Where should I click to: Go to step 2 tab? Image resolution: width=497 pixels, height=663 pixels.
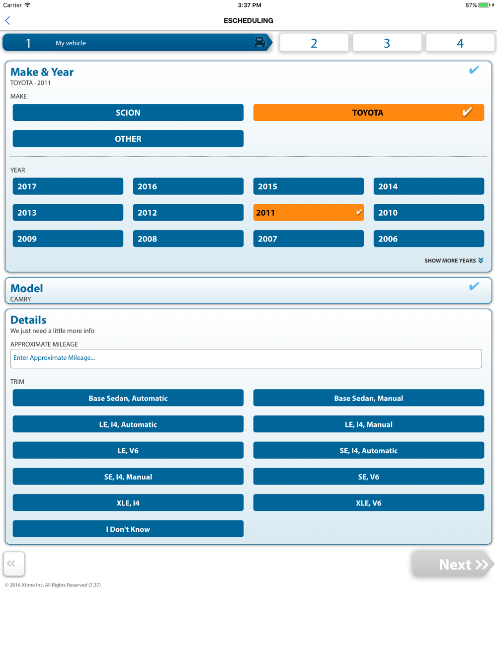click(x=314, y=43)
